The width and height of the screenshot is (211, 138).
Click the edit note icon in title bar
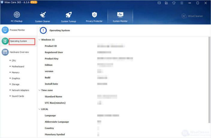click(x=166, y=3)
